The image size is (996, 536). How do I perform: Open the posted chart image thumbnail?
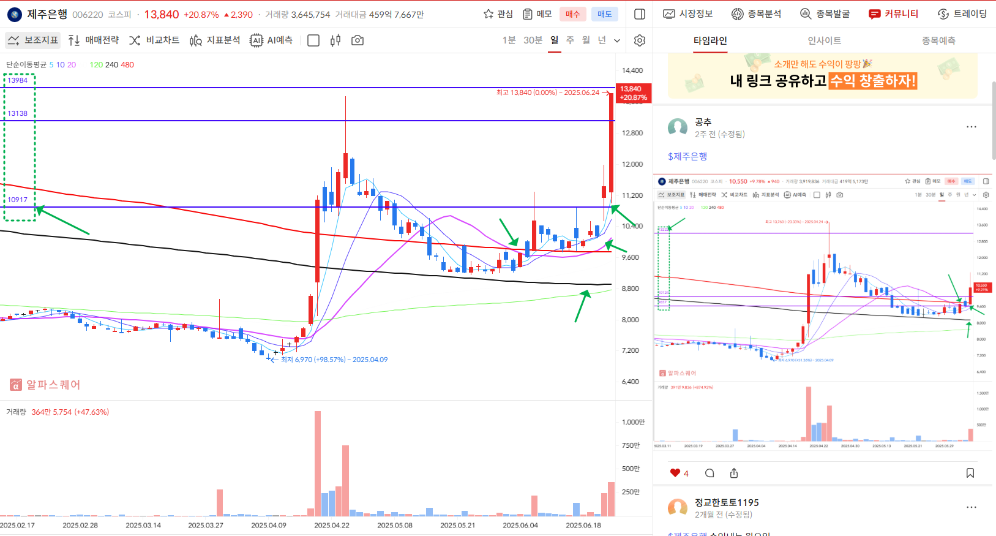click(x=823, y=313)
